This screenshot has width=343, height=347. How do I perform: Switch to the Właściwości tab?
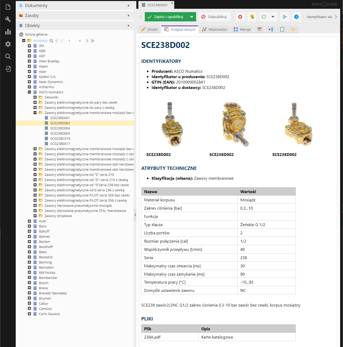(215, 29)
